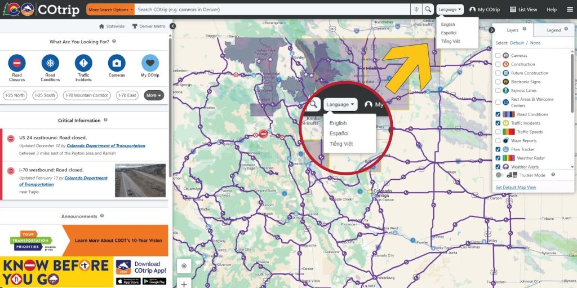Click the Search COtrip input field

[273, 10]
